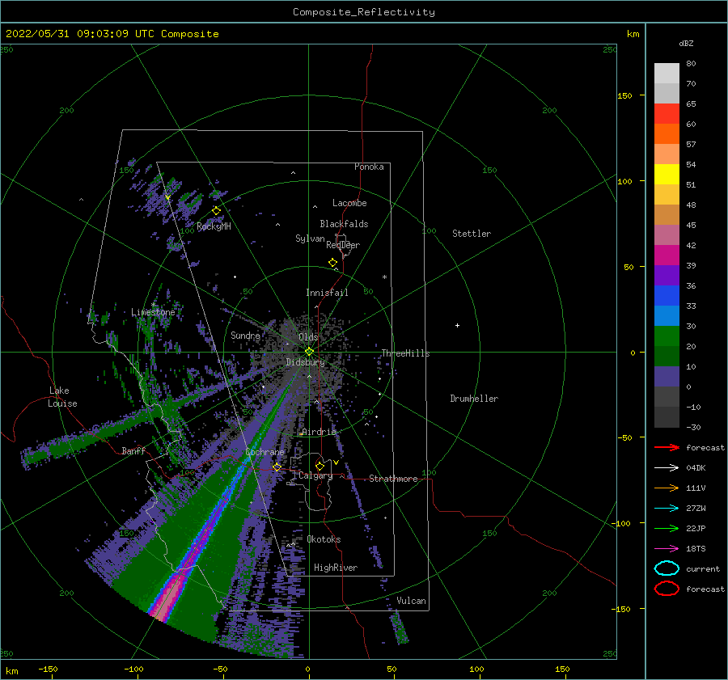Click the Lake Louise label
This screenshot has height=680, width=728.
[x=62, y=397]
